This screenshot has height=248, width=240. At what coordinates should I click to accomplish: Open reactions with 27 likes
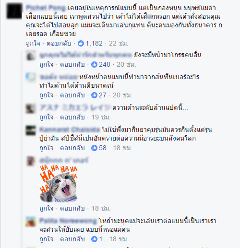click(99, 95)
